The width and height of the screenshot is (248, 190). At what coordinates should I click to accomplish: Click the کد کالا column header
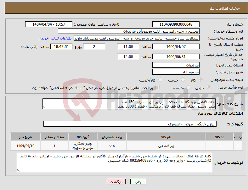click(220, 137)
